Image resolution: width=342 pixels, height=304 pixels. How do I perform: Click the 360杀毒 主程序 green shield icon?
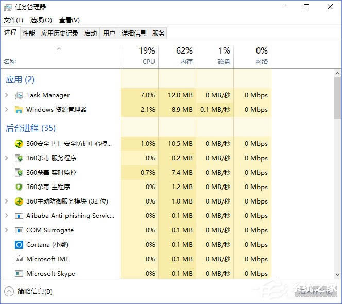click(x=19, y=187)
